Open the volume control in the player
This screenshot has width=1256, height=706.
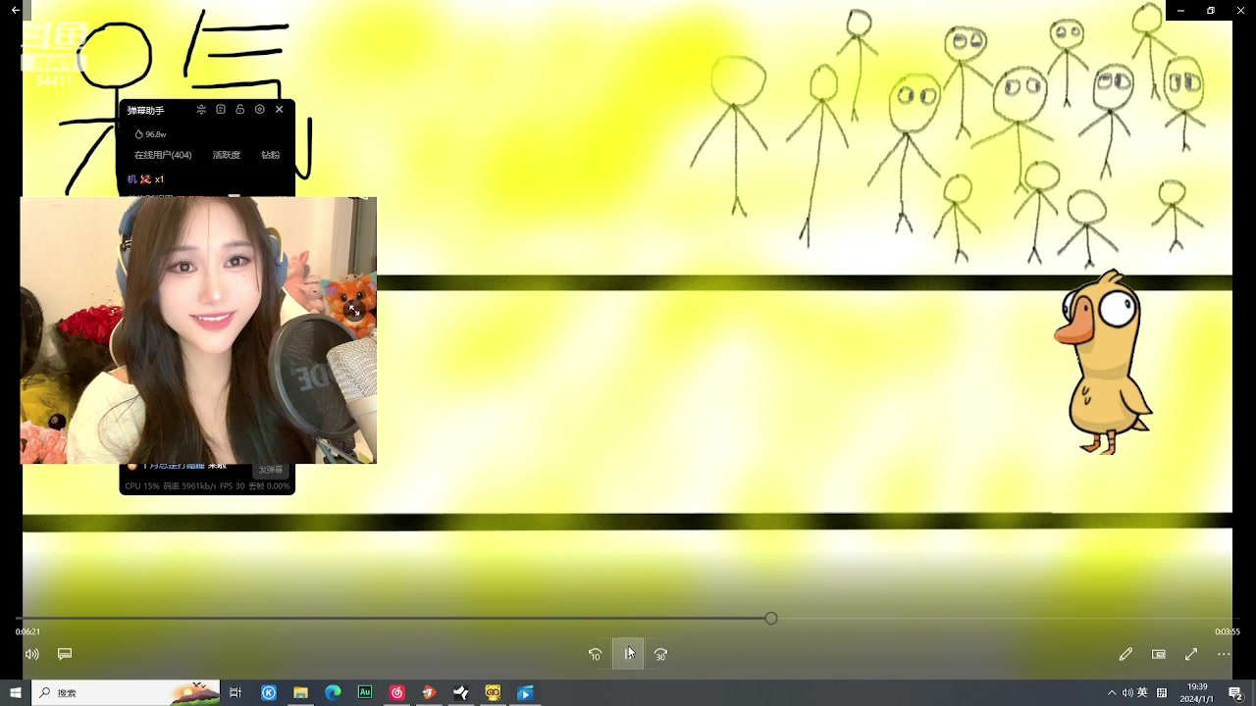(x=32, y=654)
